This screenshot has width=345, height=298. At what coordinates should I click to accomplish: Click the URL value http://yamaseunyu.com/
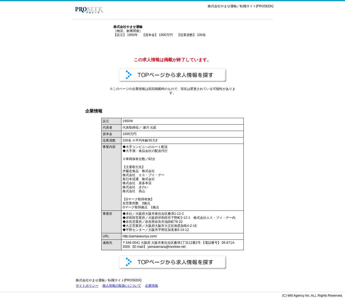pos(140,236)
